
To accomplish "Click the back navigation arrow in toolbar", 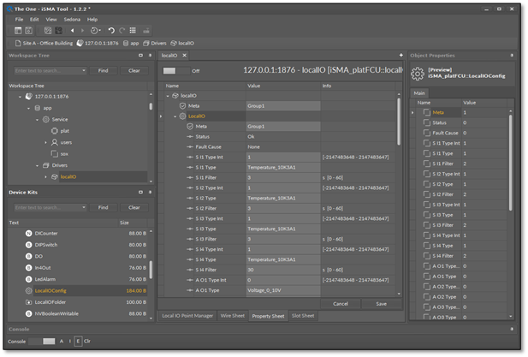I will [71, 30].
